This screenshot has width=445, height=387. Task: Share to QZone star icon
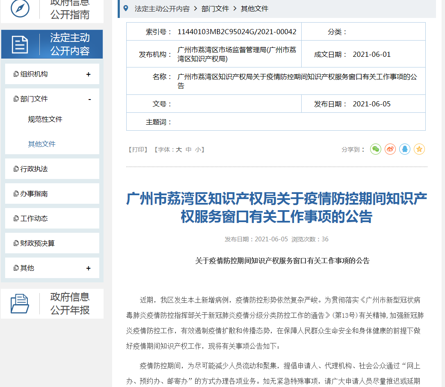click(419, 149)
